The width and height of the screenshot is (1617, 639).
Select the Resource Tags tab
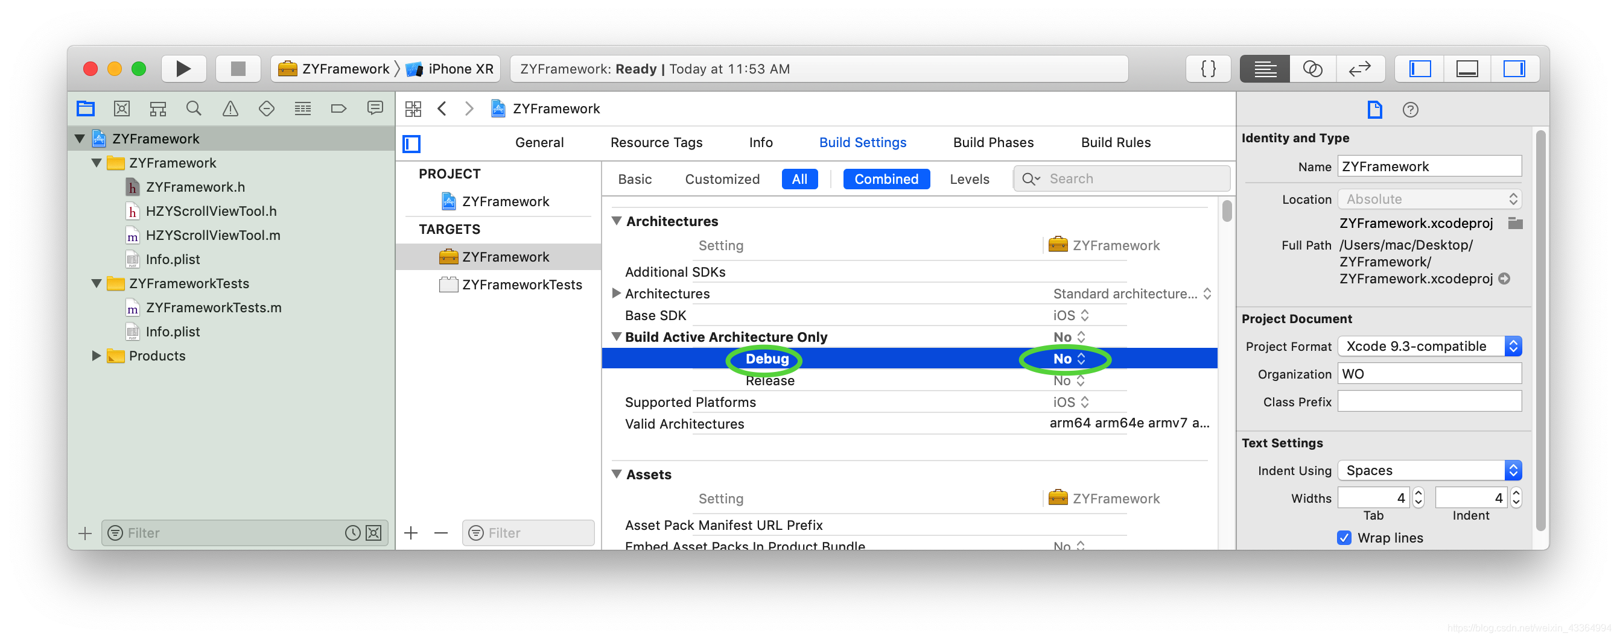656,142
